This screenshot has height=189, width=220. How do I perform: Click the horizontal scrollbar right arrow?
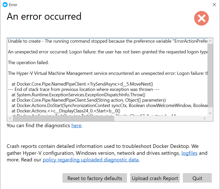point(205,118)
